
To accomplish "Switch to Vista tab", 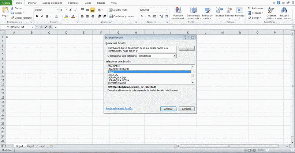I will (114, 3).
